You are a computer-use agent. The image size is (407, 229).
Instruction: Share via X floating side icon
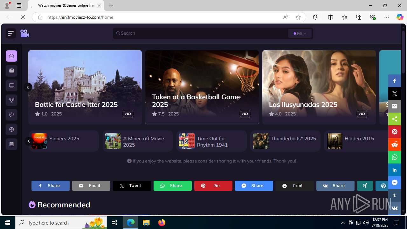point(394,94)
